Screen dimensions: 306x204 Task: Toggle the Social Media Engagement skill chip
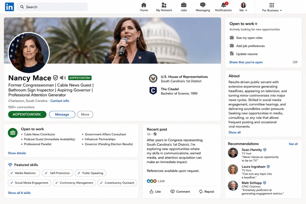29,183
